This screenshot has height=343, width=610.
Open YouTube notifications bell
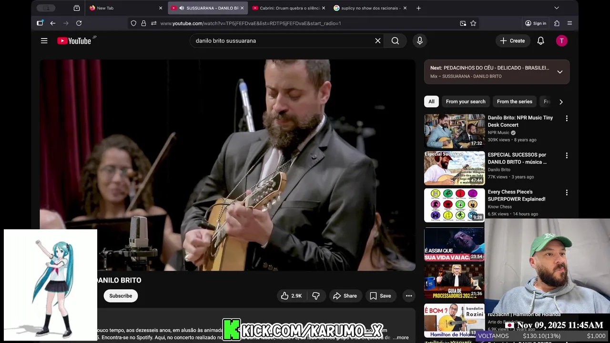click(x=540, y=41)
